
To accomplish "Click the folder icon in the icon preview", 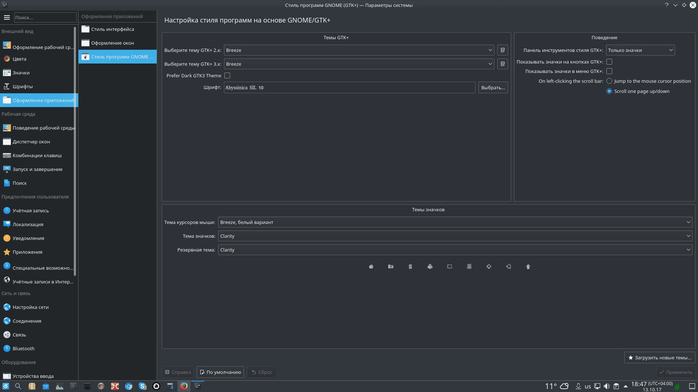I will (390, 266).
